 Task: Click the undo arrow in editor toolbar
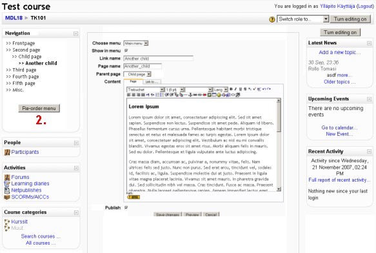(x=264, y=89)
